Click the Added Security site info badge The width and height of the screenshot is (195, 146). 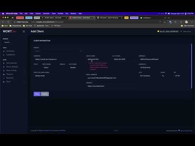coord(21,22)
